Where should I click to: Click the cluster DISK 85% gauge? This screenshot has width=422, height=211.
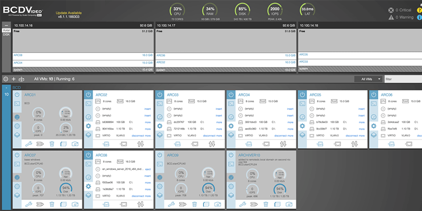242,10
